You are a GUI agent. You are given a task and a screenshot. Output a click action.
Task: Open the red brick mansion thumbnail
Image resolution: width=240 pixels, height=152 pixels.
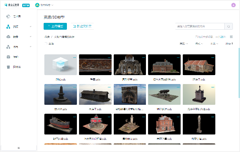pyautogui.click(x=165, y=65)
